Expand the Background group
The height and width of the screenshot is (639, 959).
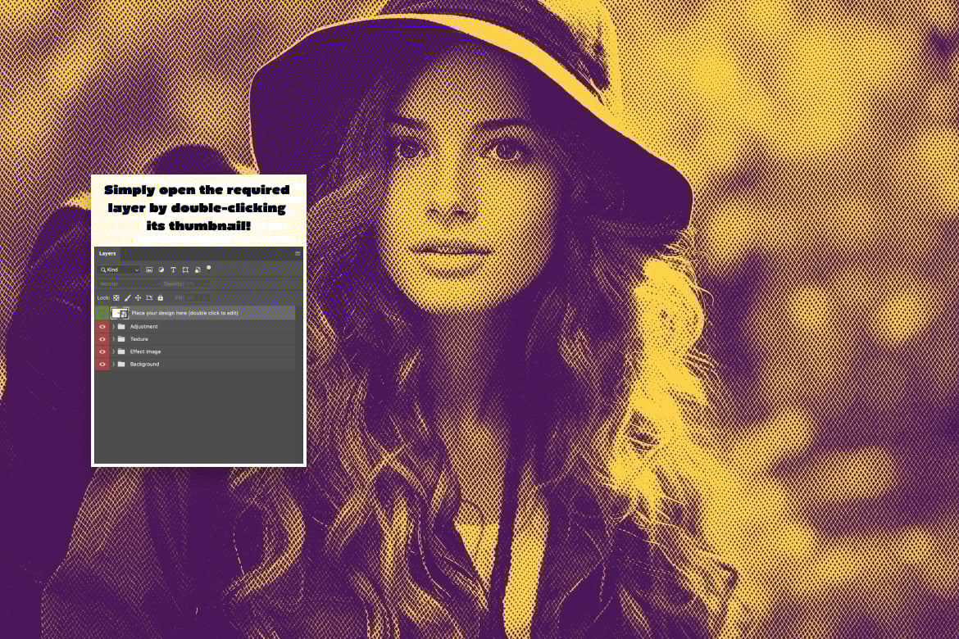click(x=113, y=364)
